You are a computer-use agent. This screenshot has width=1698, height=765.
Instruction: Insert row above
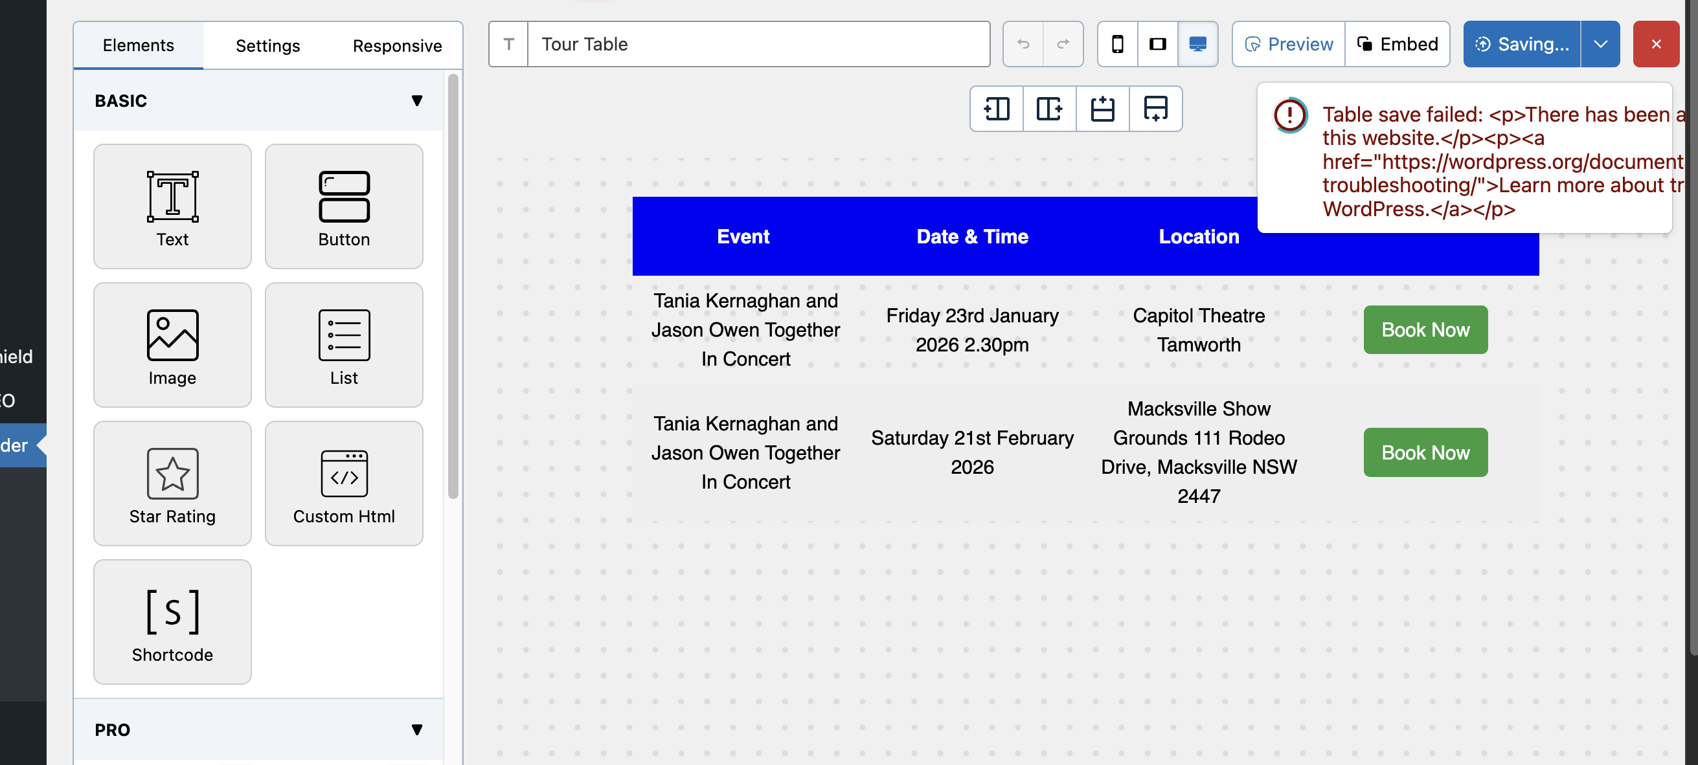(x=1102, y=109)
